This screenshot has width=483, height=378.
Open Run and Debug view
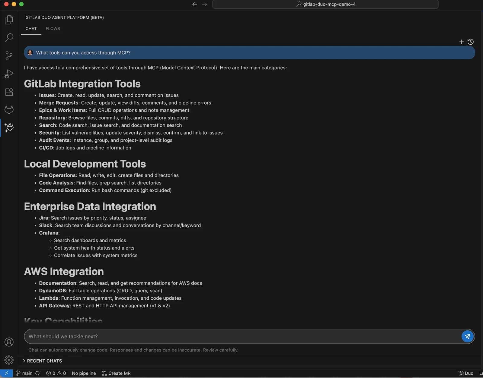[x=9, y=74]
